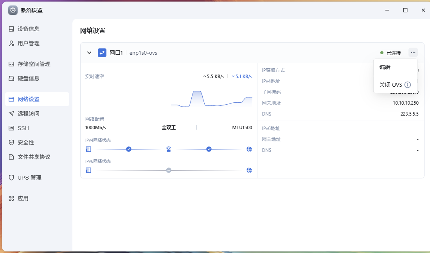
Task: Click the SSH terminal icon in sidebar
Action: click(x=11, y=128)
